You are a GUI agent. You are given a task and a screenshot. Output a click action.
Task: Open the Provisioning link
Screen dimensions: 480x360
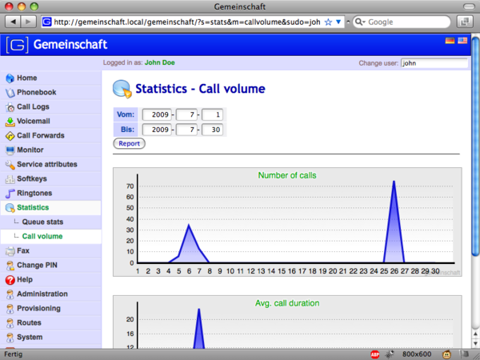point(38,308)
